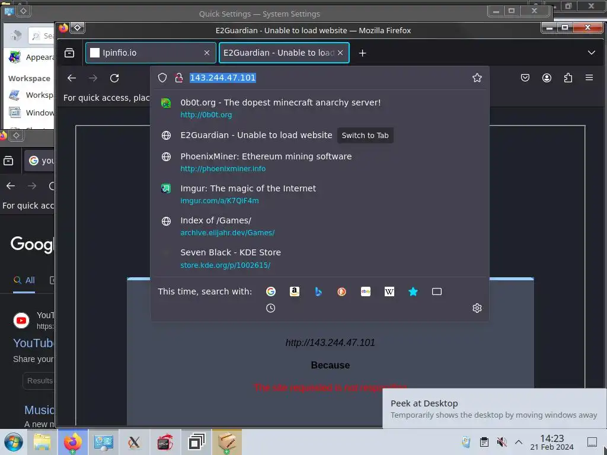Search open tabs using the tab shortcut
Image resolution: width=607 pixels, height=455 pixels.
pos(437,291)
